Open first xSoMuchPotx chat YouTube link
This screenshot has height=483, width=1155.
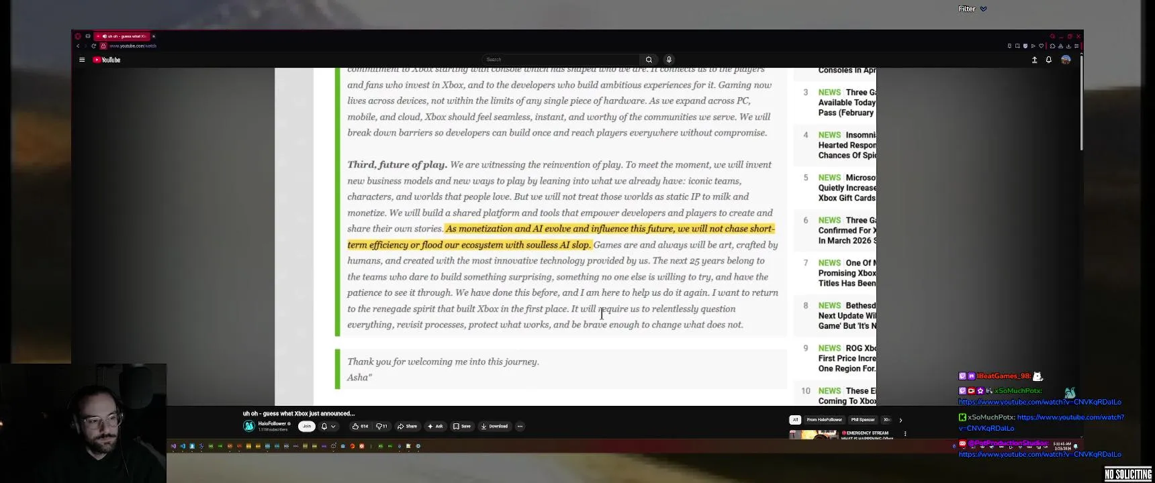point(1039,402)
